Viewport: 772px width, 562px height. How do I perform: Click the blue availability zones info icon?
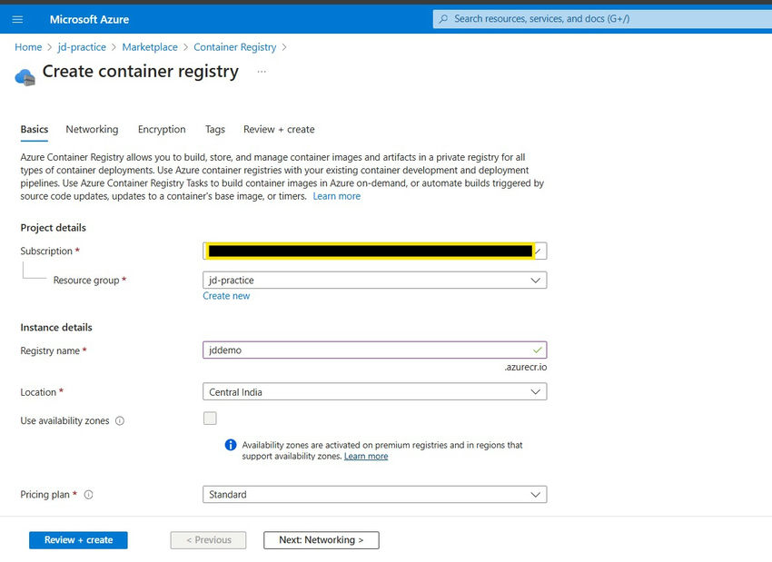coord(231,445)
